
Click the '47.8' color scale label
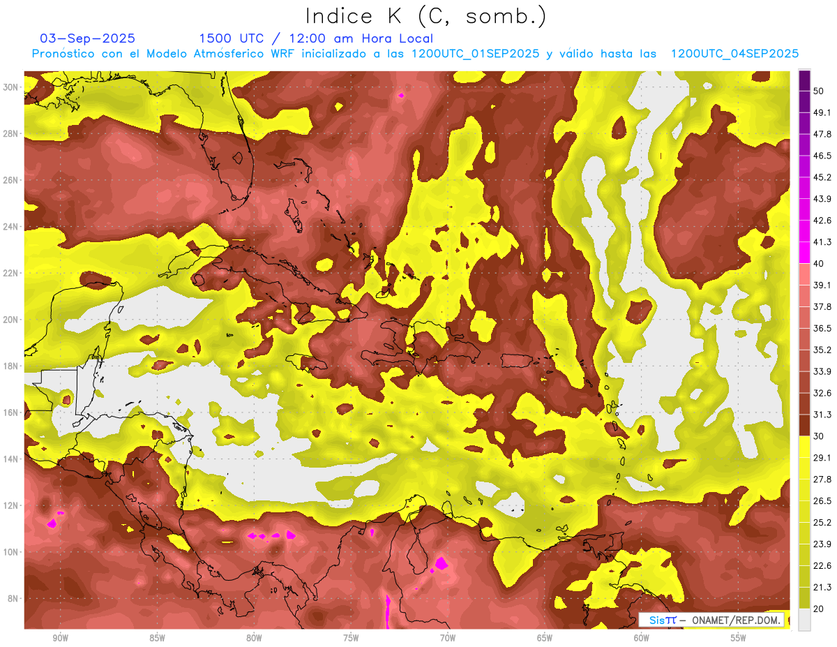[x=822, y=134]
